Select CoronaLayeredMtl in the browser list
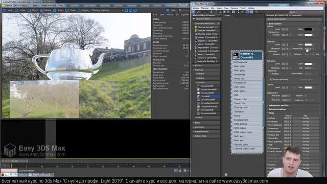The image size is (327, 184). tap(208, 89)
